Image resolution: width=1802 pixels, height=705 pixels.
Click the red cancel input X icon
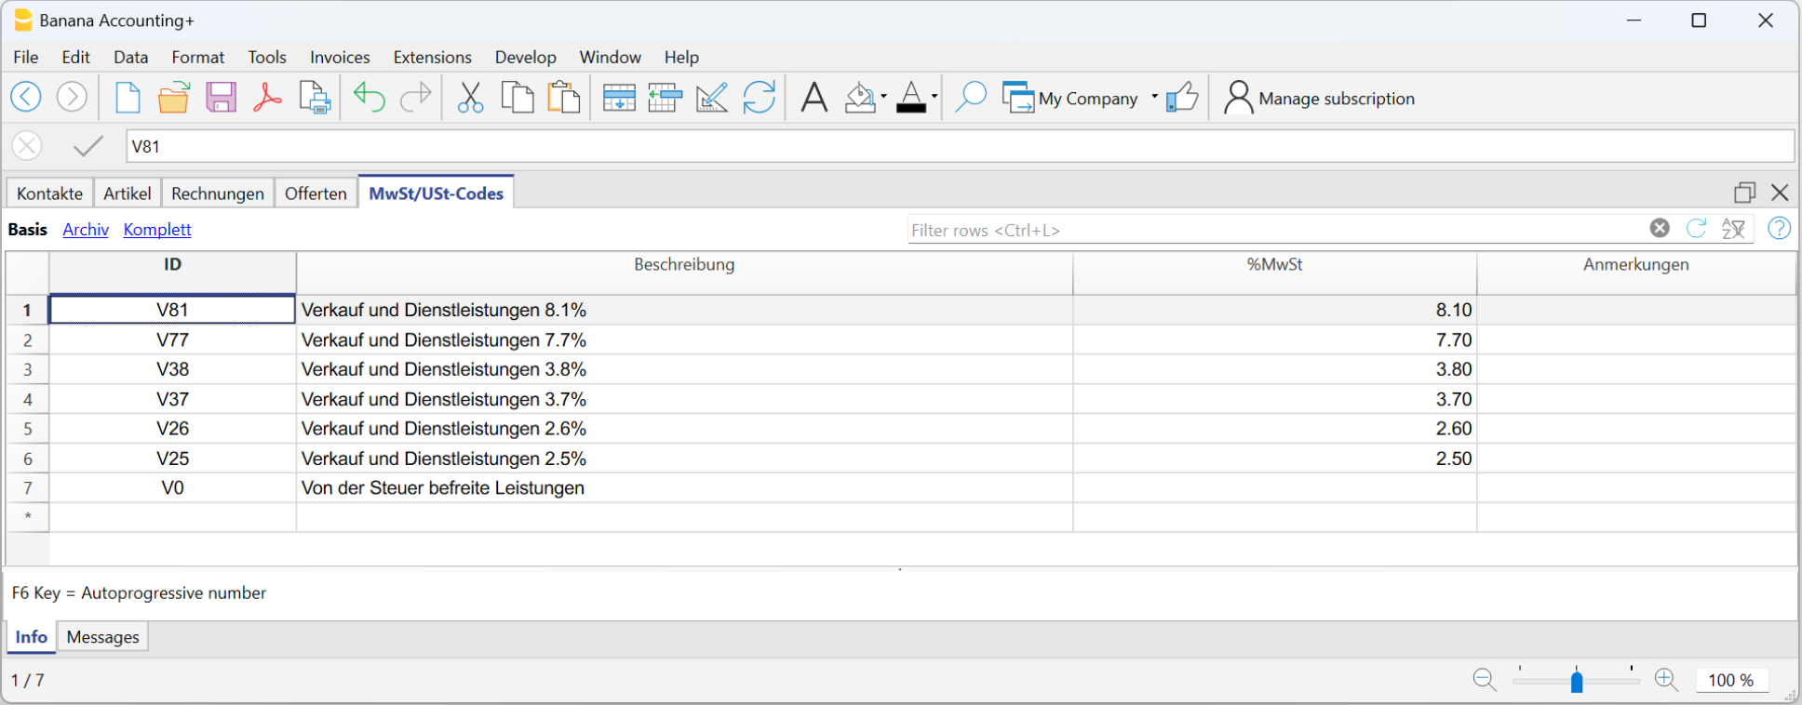pos(27,146)
